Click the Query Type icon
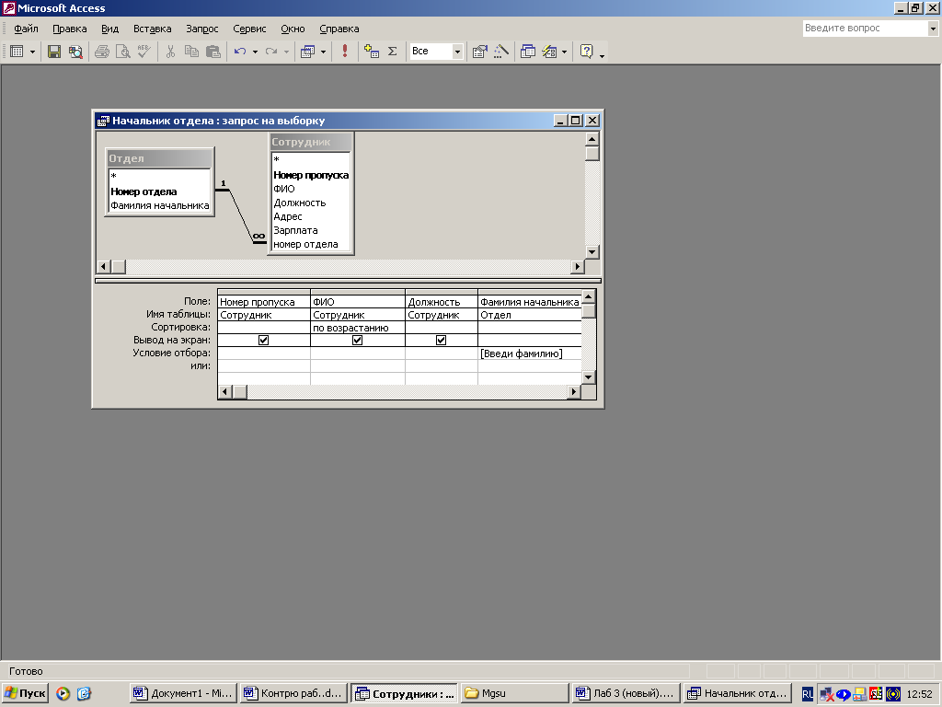 tap(307, 52)
